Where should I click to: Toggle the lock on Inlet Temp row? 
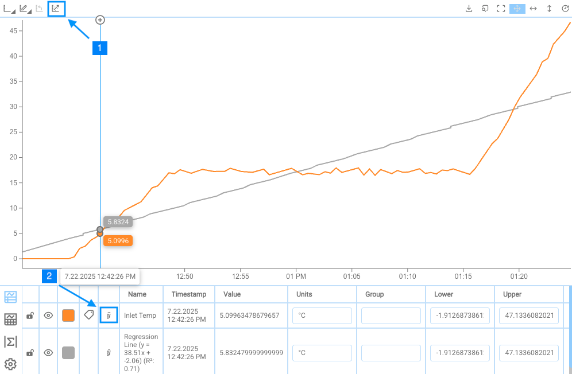[30, 315]
